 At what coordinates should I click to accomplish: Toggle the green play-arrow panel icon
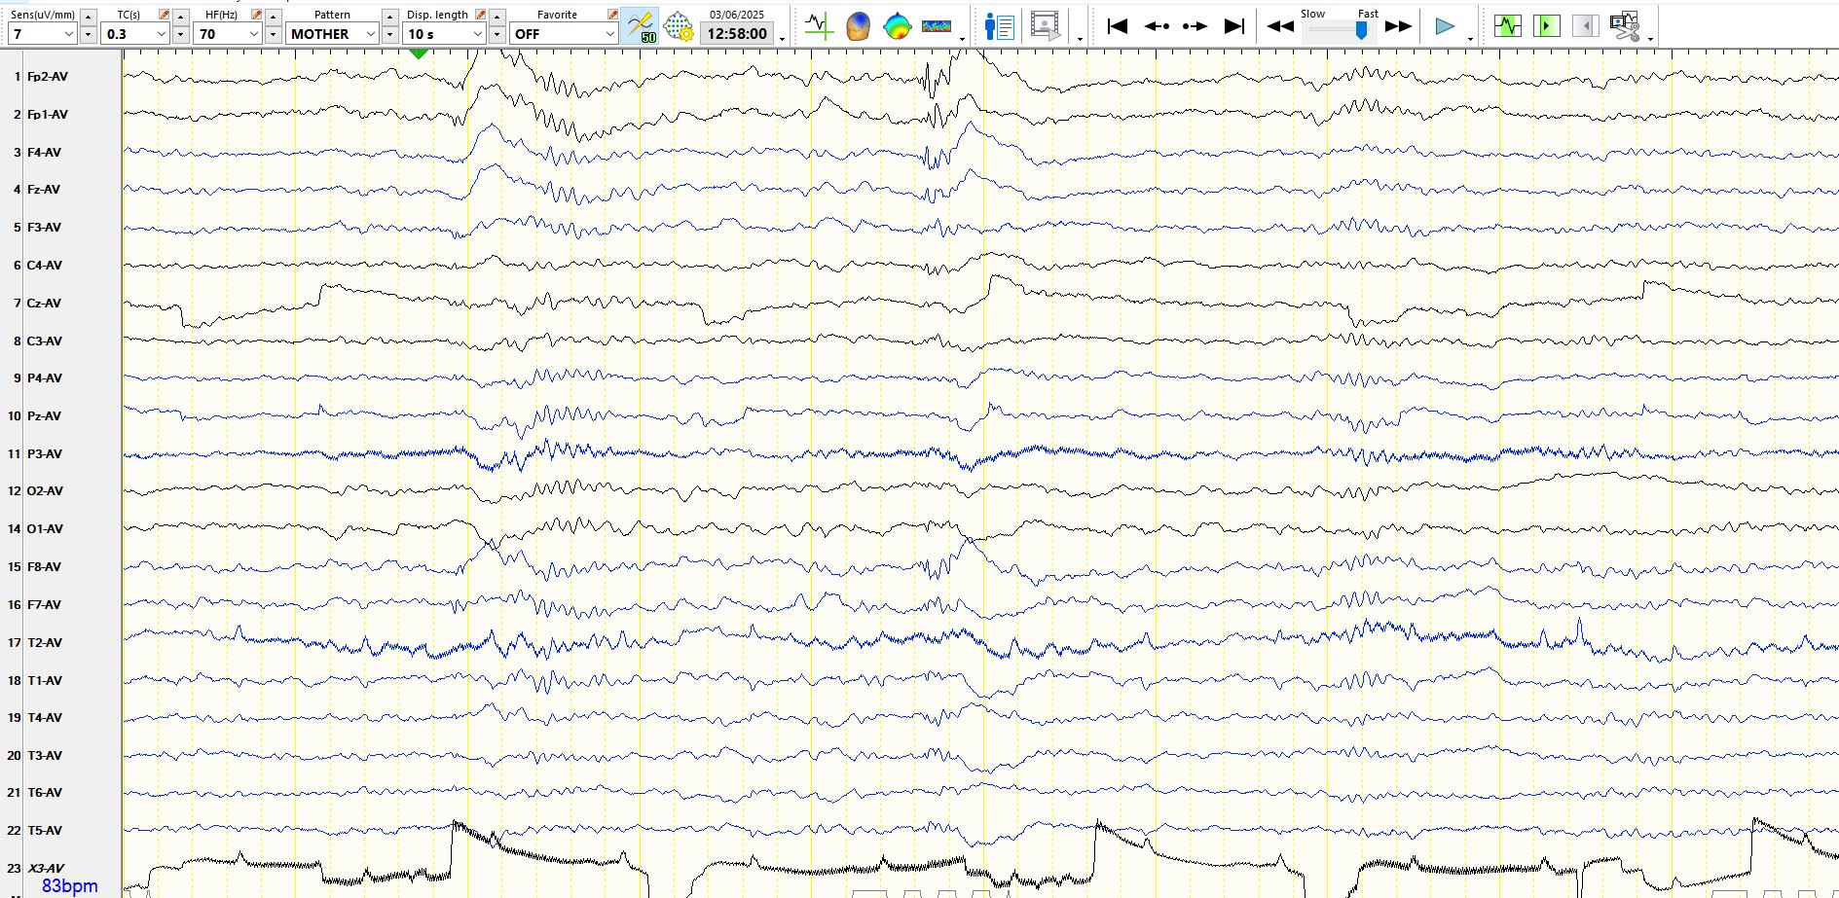coord(1546,26)
